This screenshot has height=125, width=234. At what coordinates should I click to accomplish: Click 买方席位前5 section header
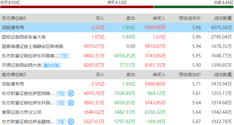[x=14, y=18]
